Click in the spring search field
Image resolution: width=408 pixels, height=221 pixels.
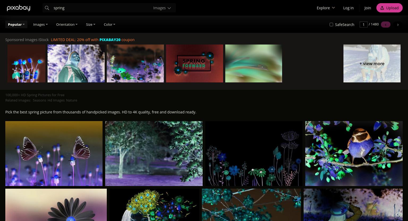pyautogui.click(x=101, y=8)
